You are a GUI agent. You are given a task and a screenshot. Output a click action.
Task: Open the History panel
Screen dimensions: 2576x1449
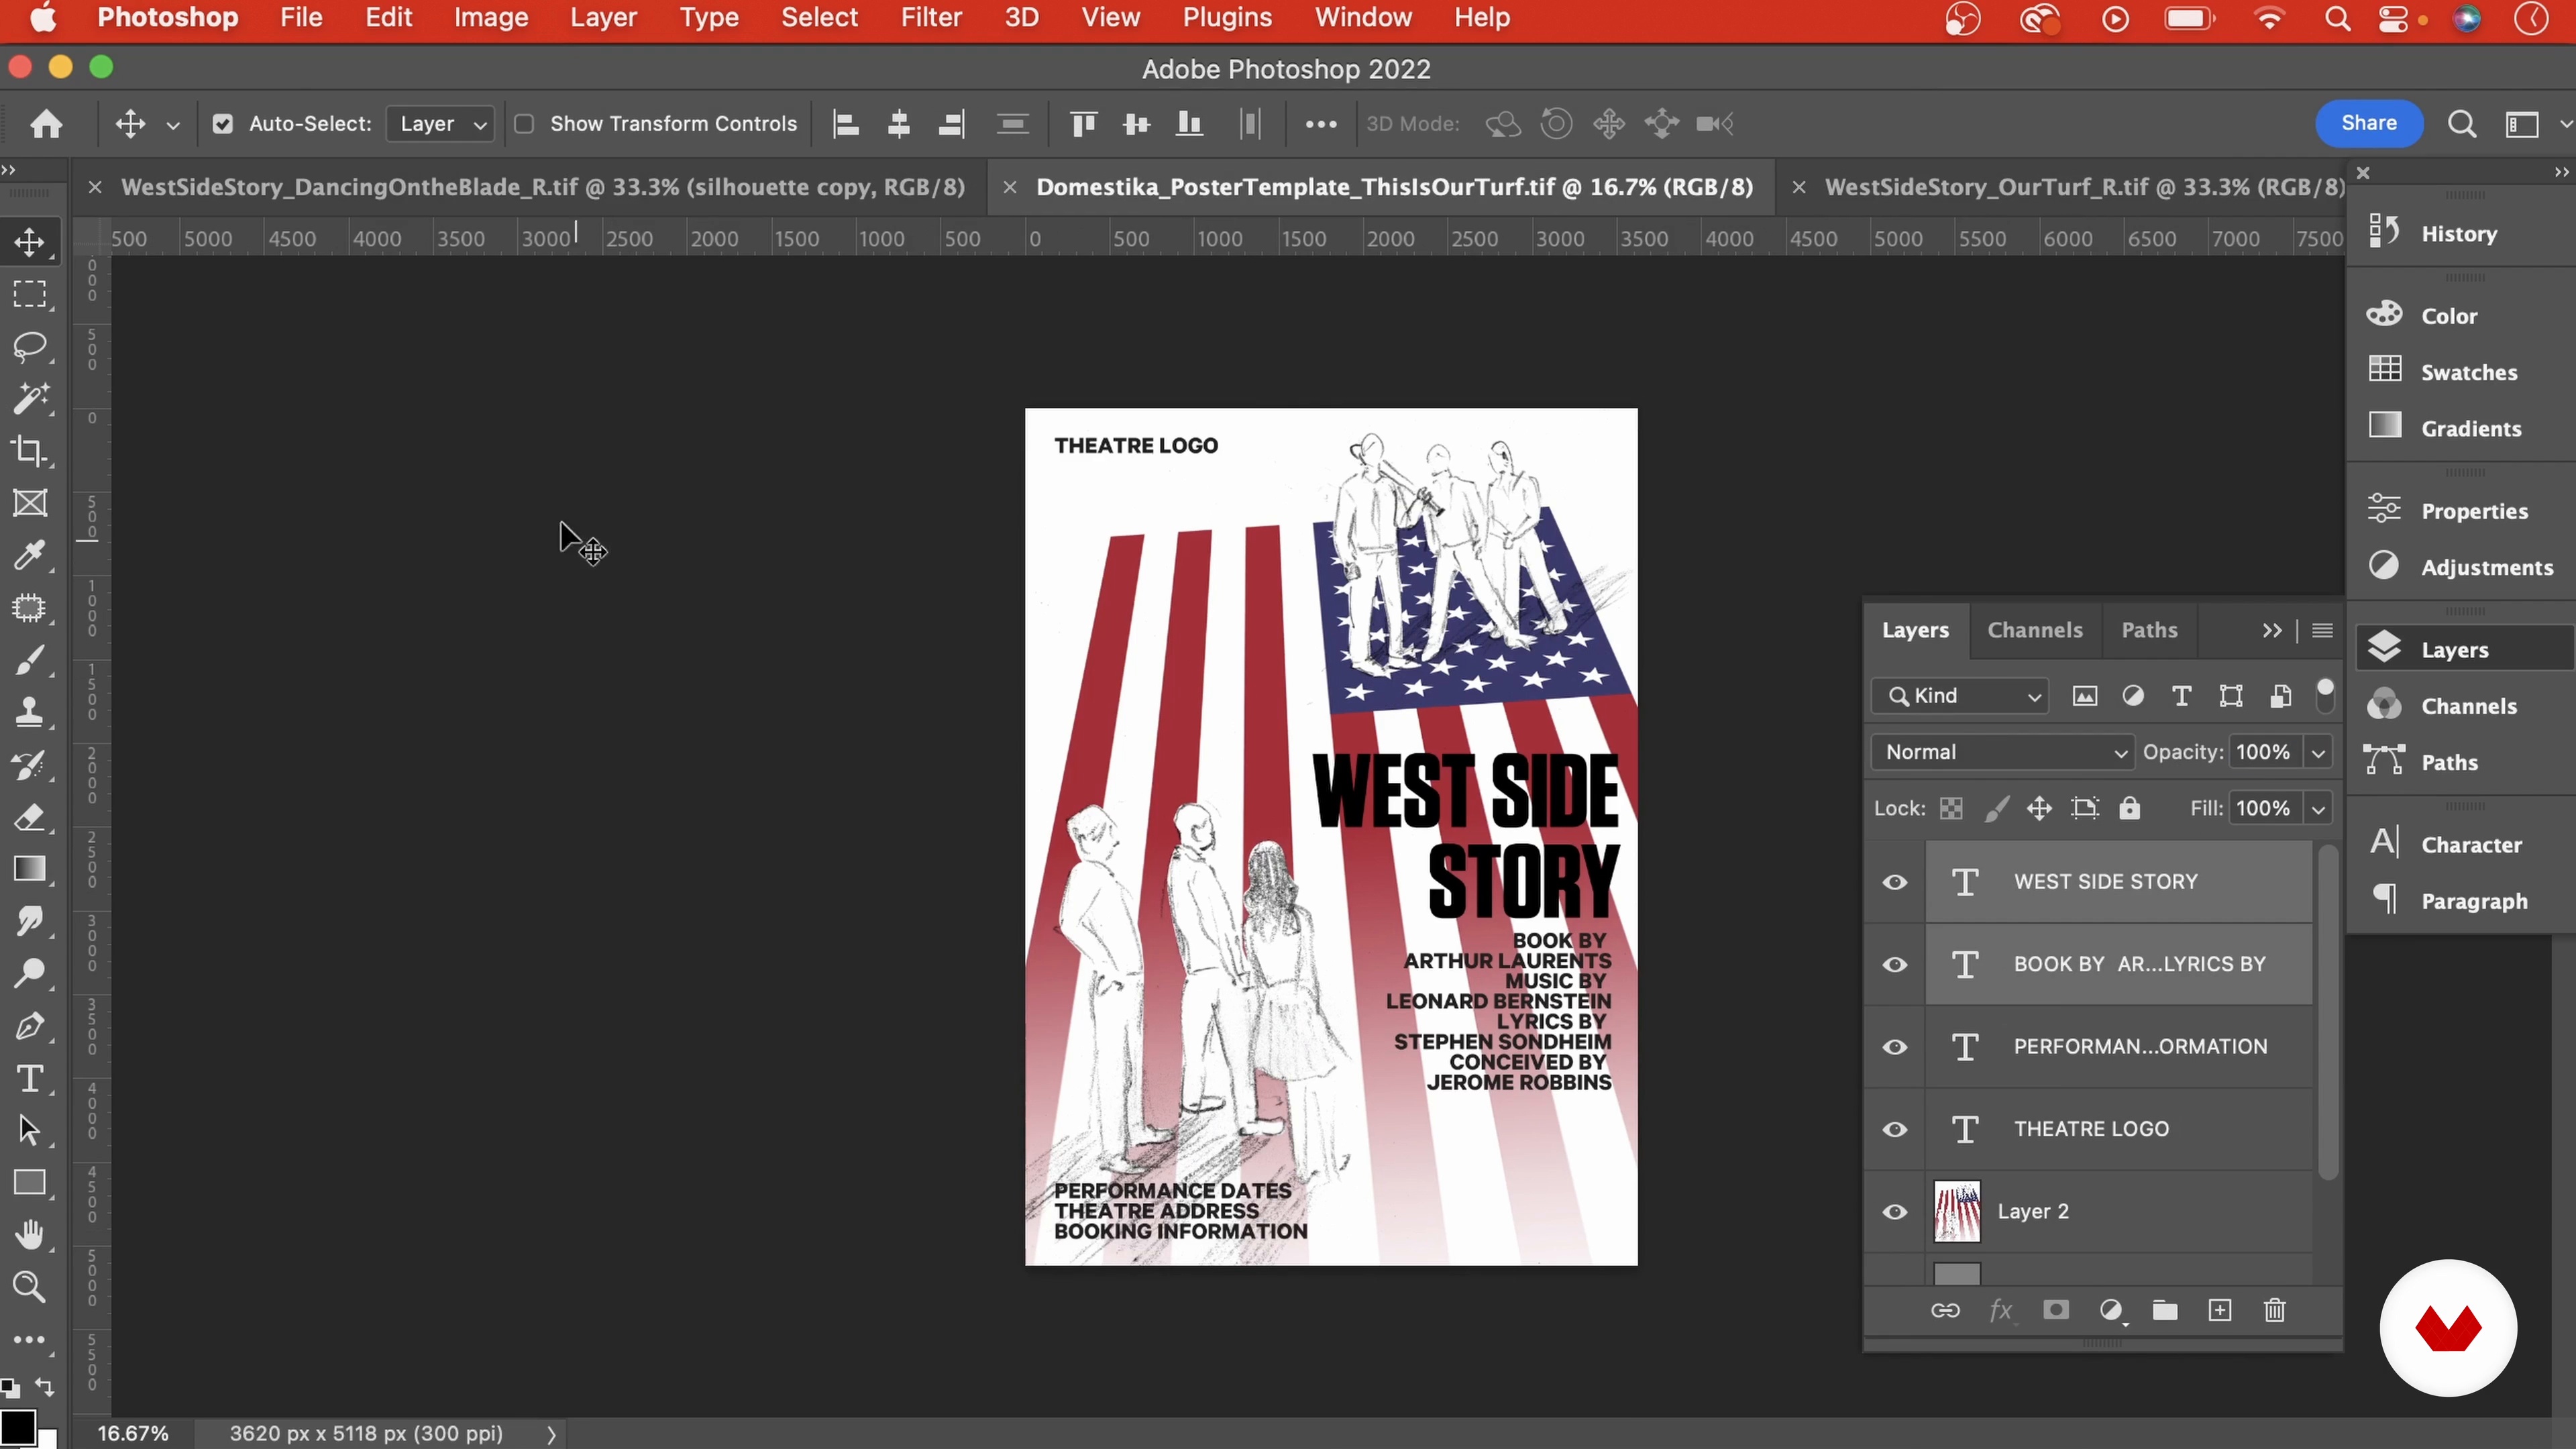2459,233
